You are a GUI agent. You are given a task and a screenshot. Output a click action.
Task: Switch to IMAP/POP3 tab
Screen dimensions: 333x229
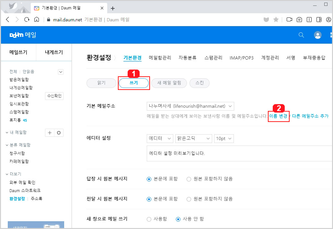coord(241,58)
